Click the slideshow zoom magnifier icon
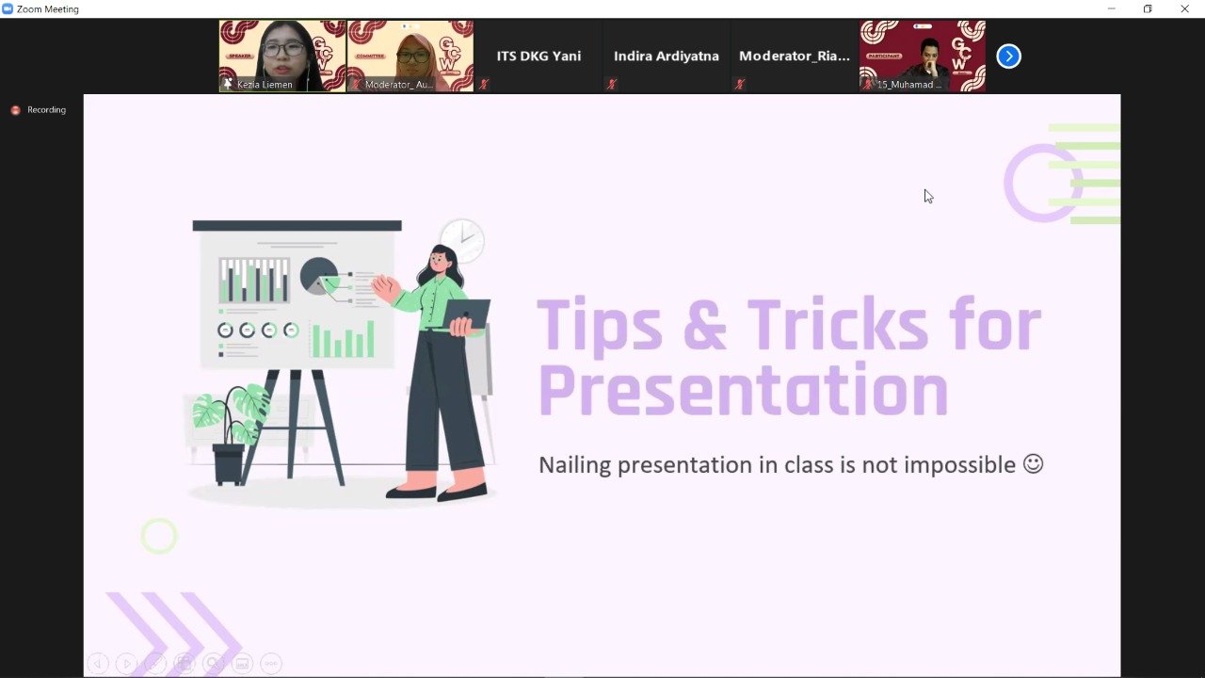The height and width of the screenshot is (678, 1205). pyautogui.click(x=214, y=664)
